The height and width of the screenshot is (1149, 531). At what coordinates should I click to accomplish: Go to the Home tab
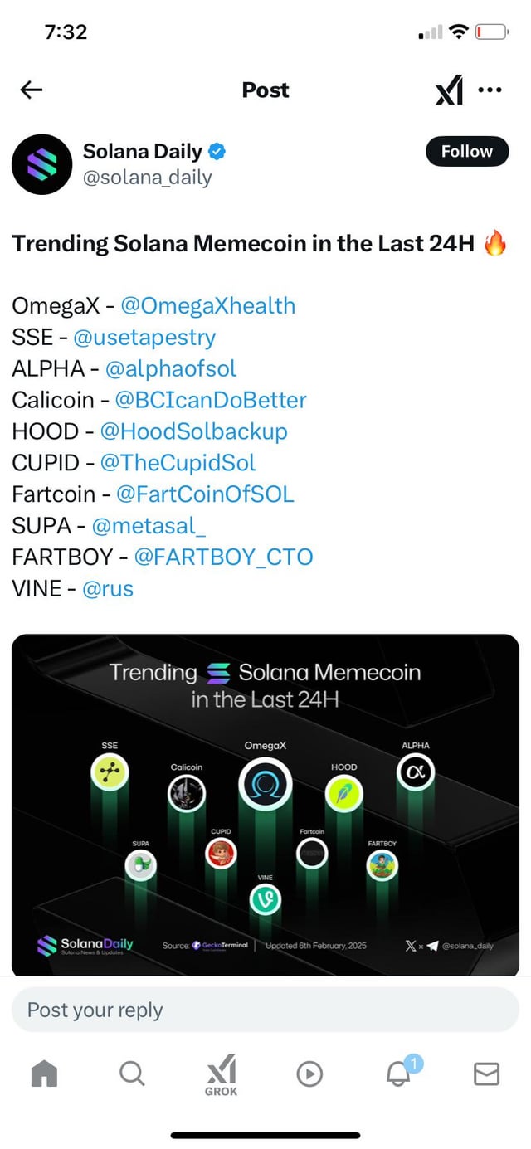coord(44,1074)
